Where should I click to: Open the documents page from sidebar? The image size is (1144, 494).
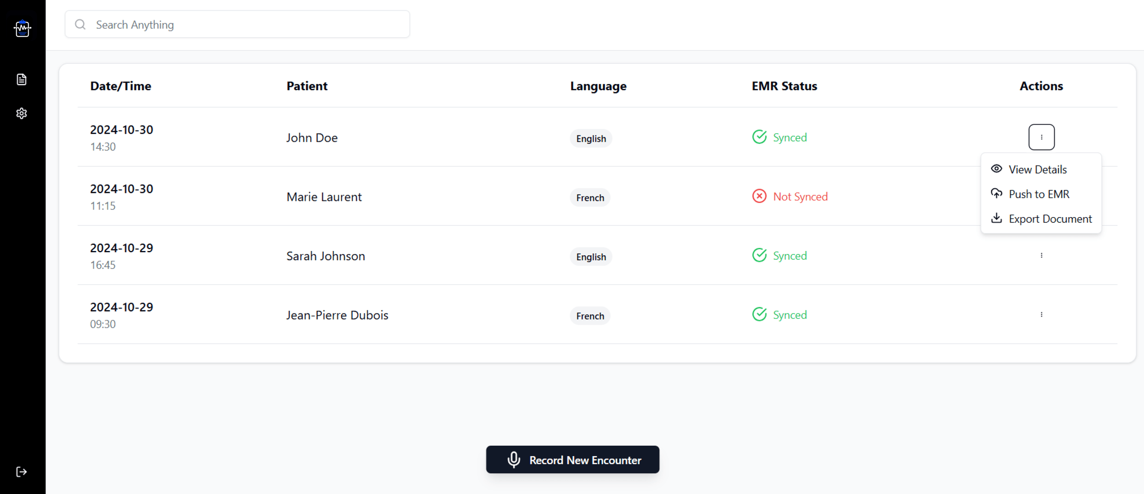pos(21,80)
